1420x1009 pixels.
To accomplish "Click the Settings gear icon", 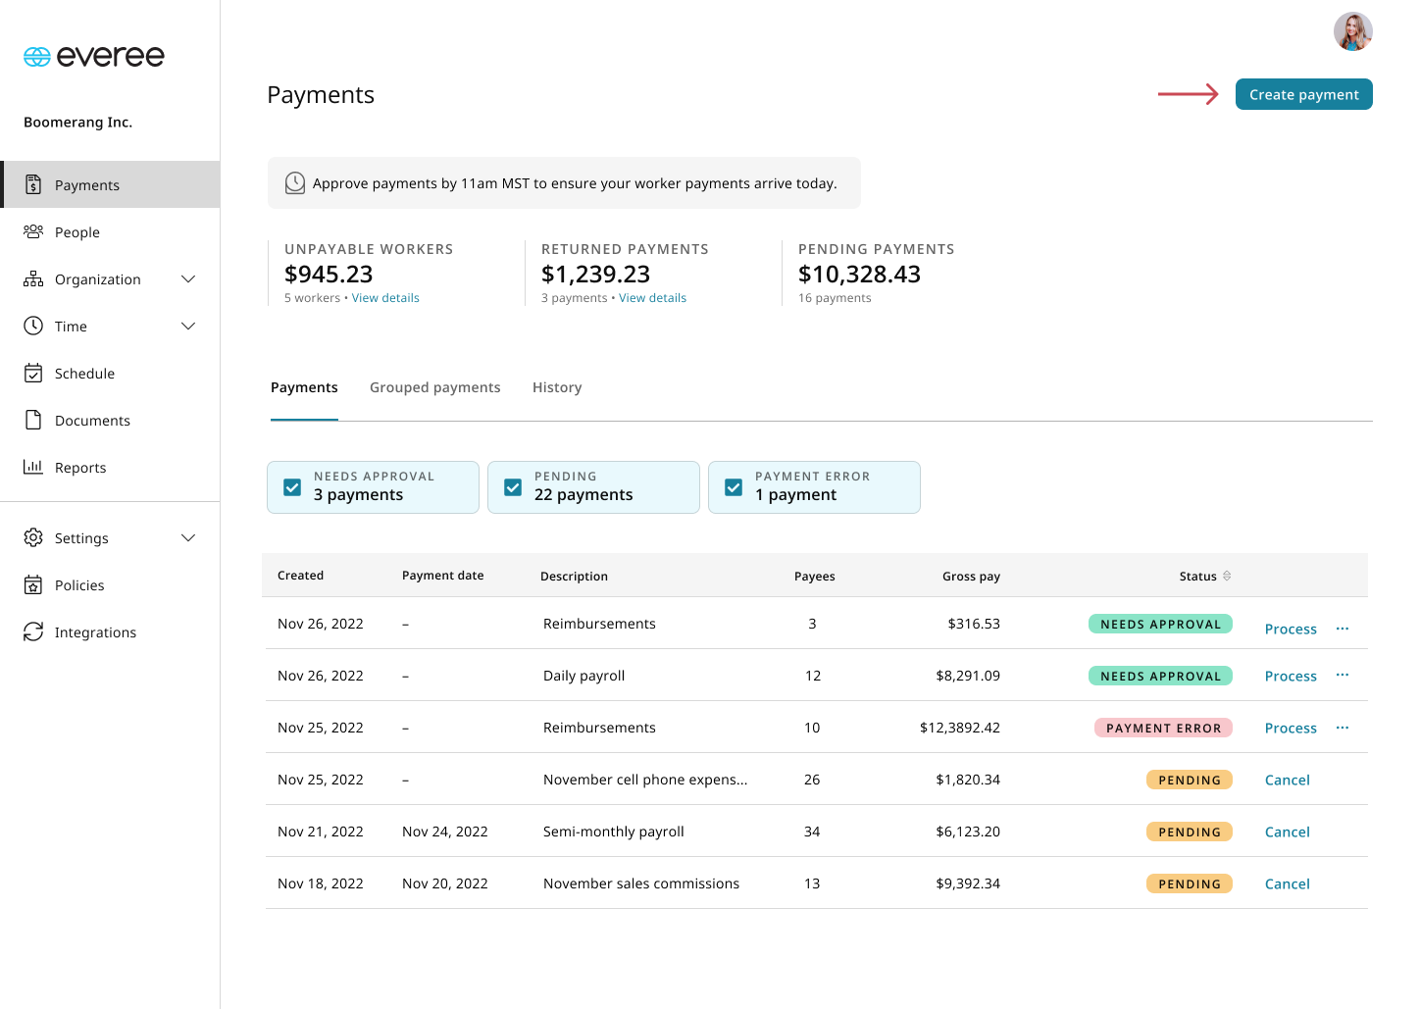I will point(33,537).
